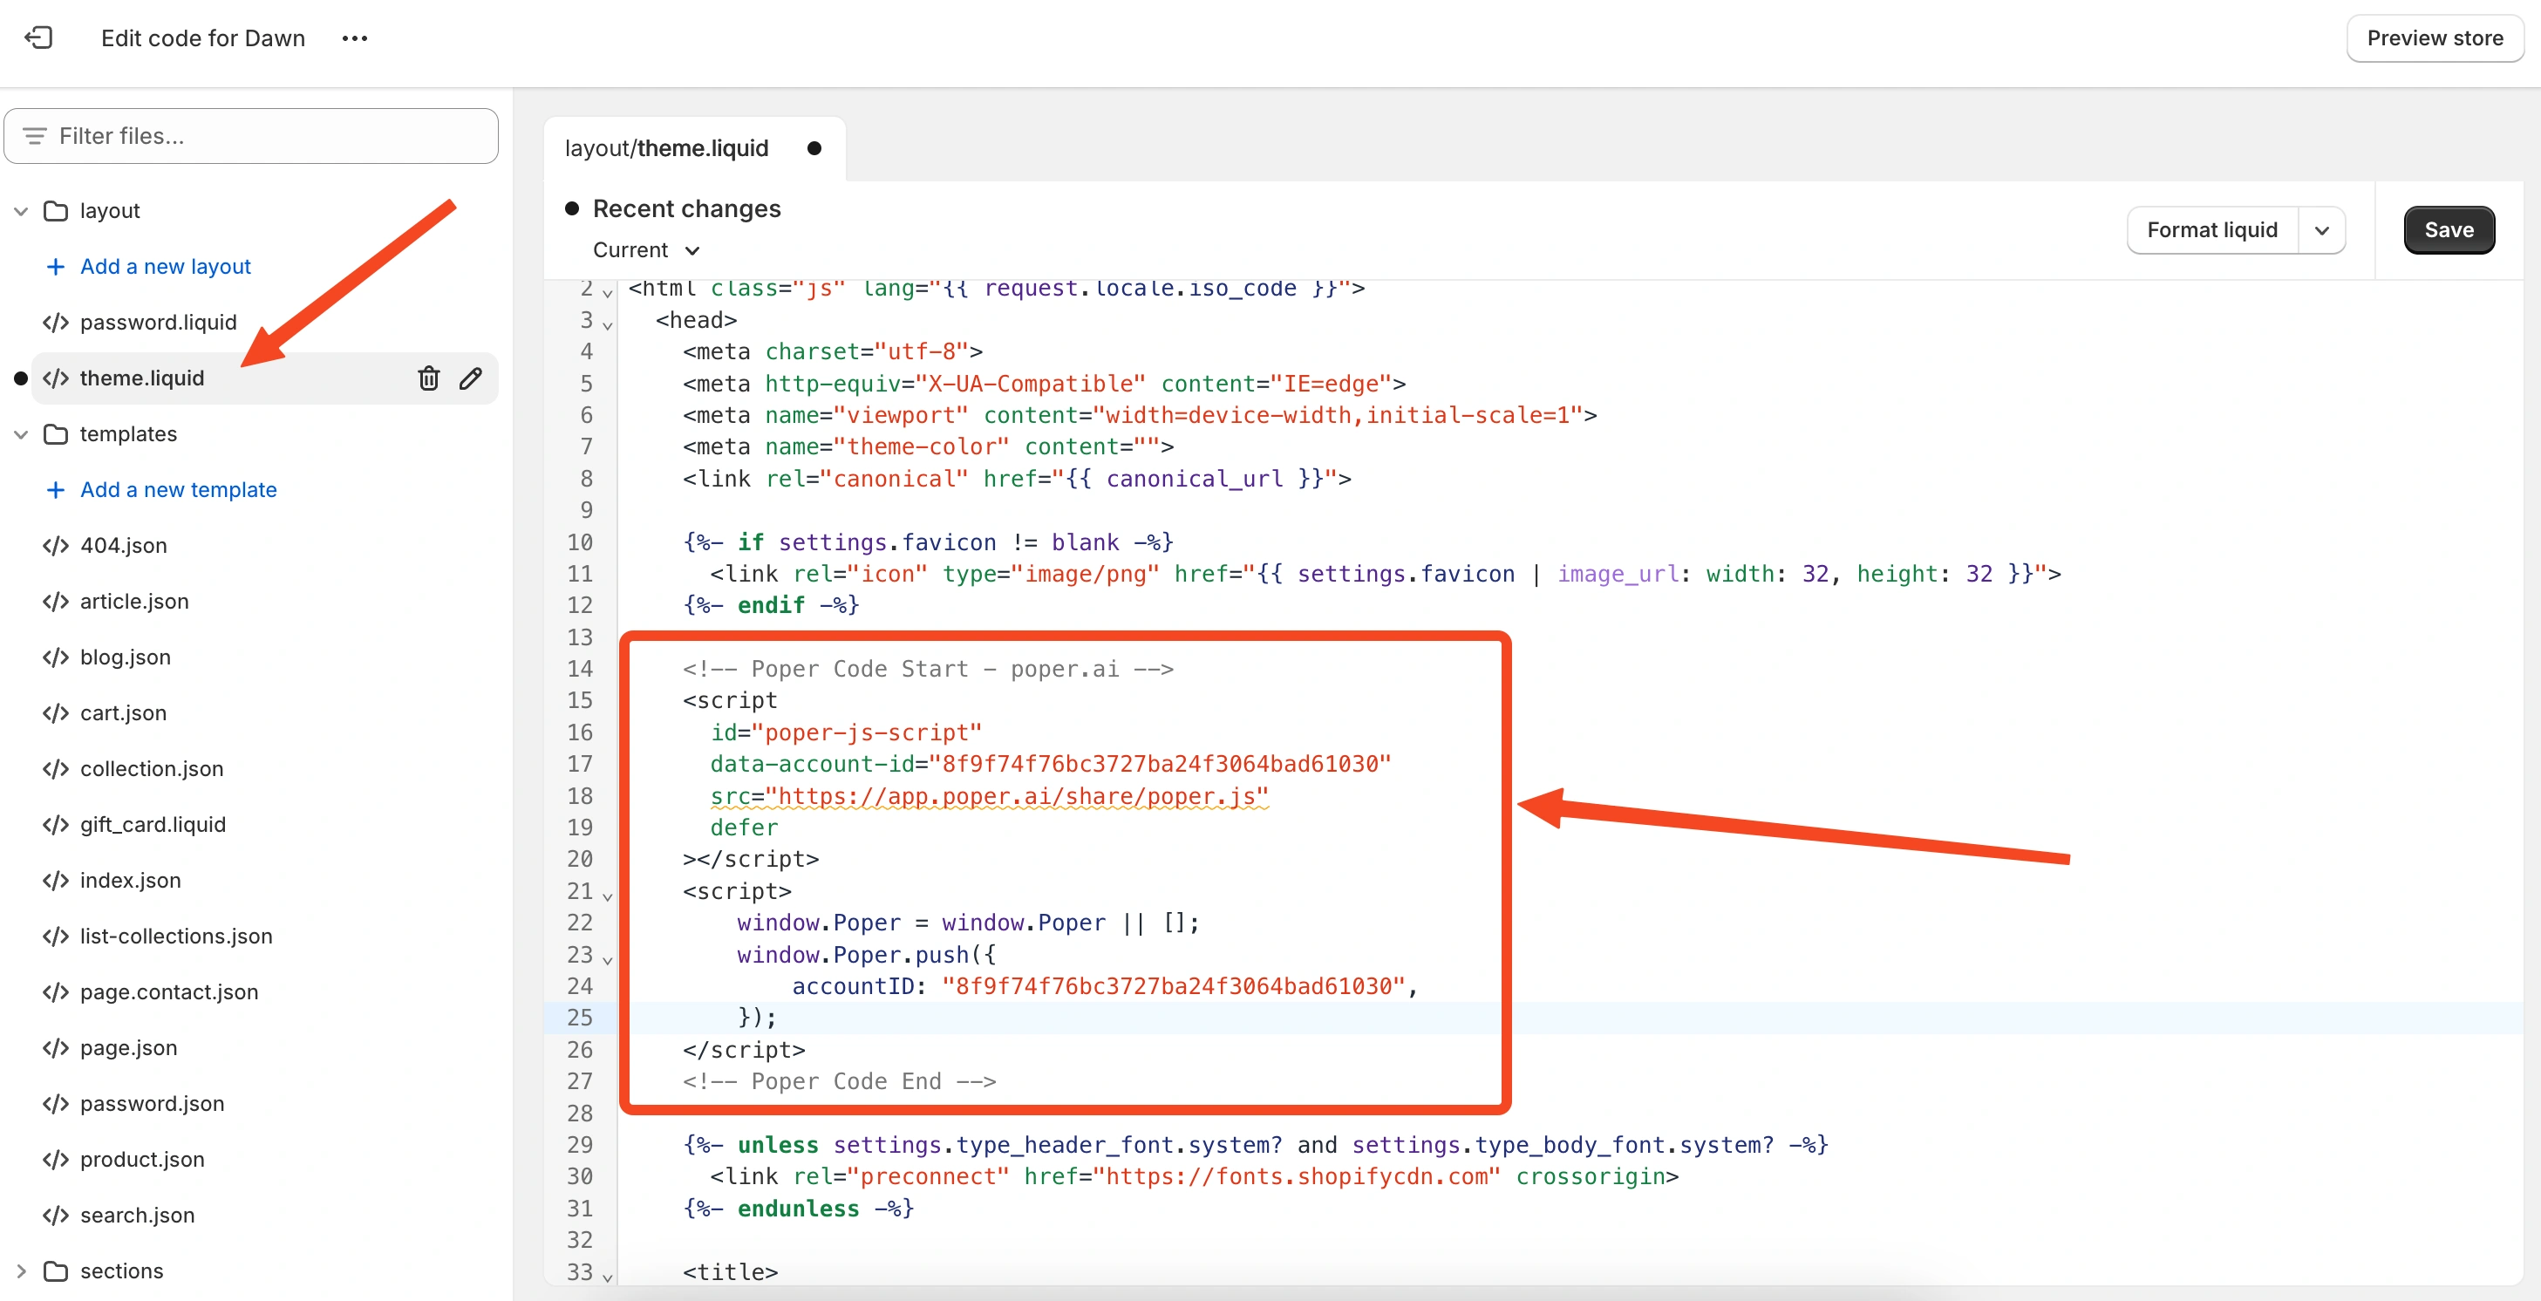Click code icon beside page.json
2541x1301 pixels.
56,1047
